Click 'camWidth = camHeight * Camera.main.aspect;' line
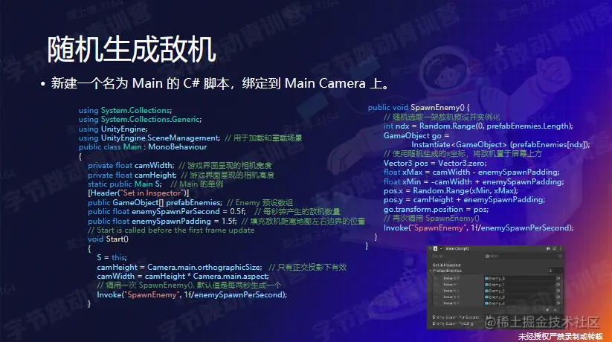Screen dimensions: 612x342 183,276
